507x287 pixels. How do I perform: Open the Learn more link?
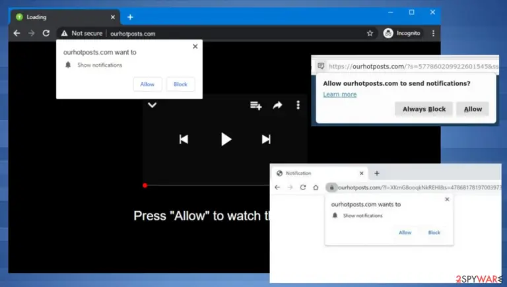click(340, 94)
